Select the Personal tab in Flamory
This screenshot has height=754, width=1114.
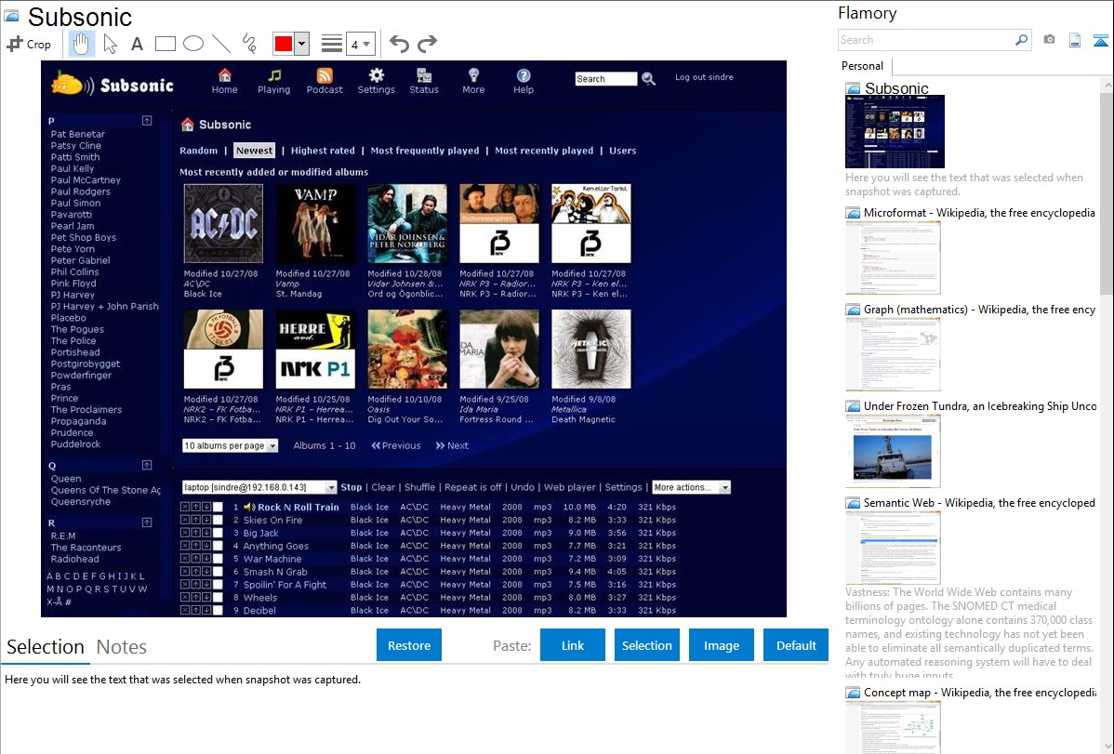(862, 66)
